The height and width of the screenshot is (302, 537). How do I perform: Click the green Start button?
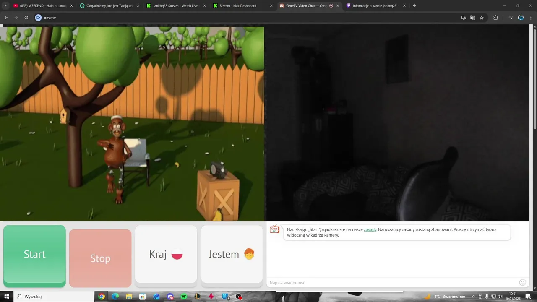click(34, 256)
